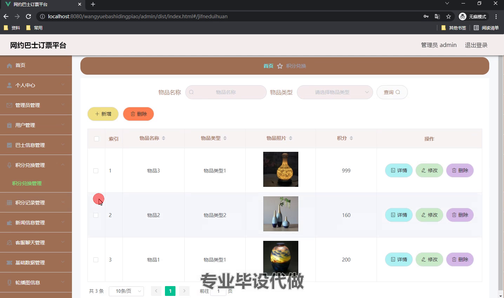Click the 查询 search button
Image resolution: width=504 pixels, height=298 pixels.
coord(392,92)
